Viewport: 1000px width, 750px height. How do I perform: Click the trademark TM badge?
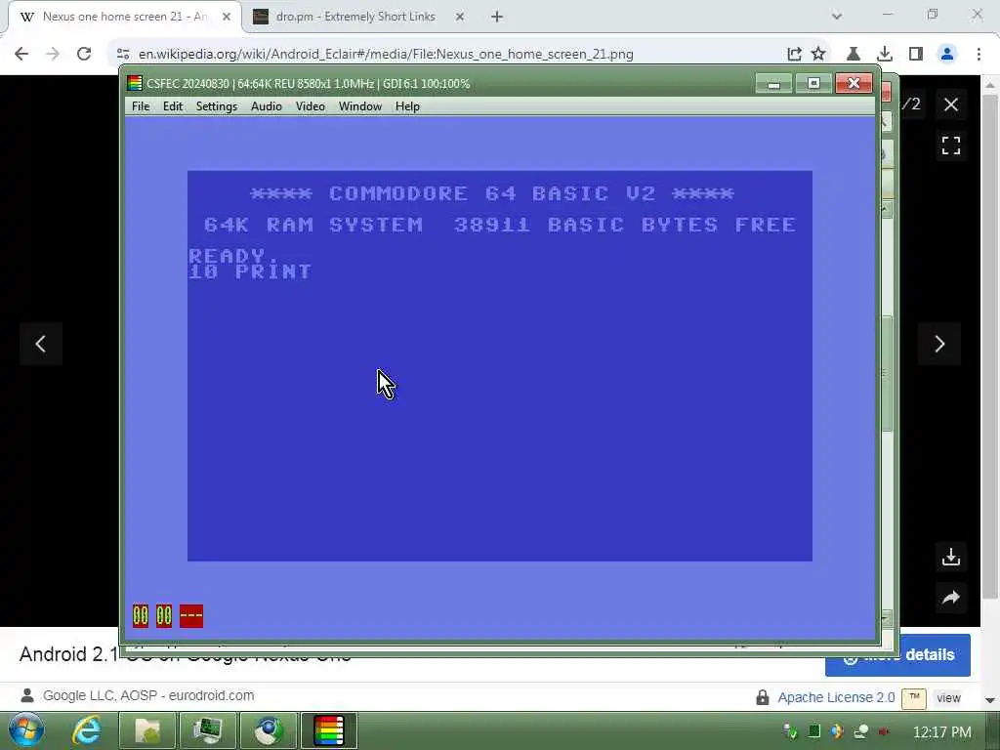pyautogui.click(x=914, y=698)
